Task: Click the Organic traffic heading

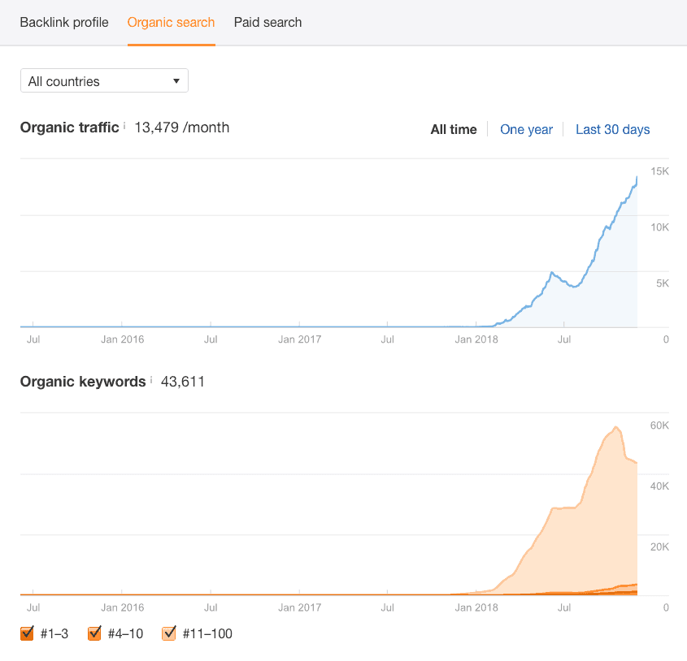Action: click(x=69, y=127)
